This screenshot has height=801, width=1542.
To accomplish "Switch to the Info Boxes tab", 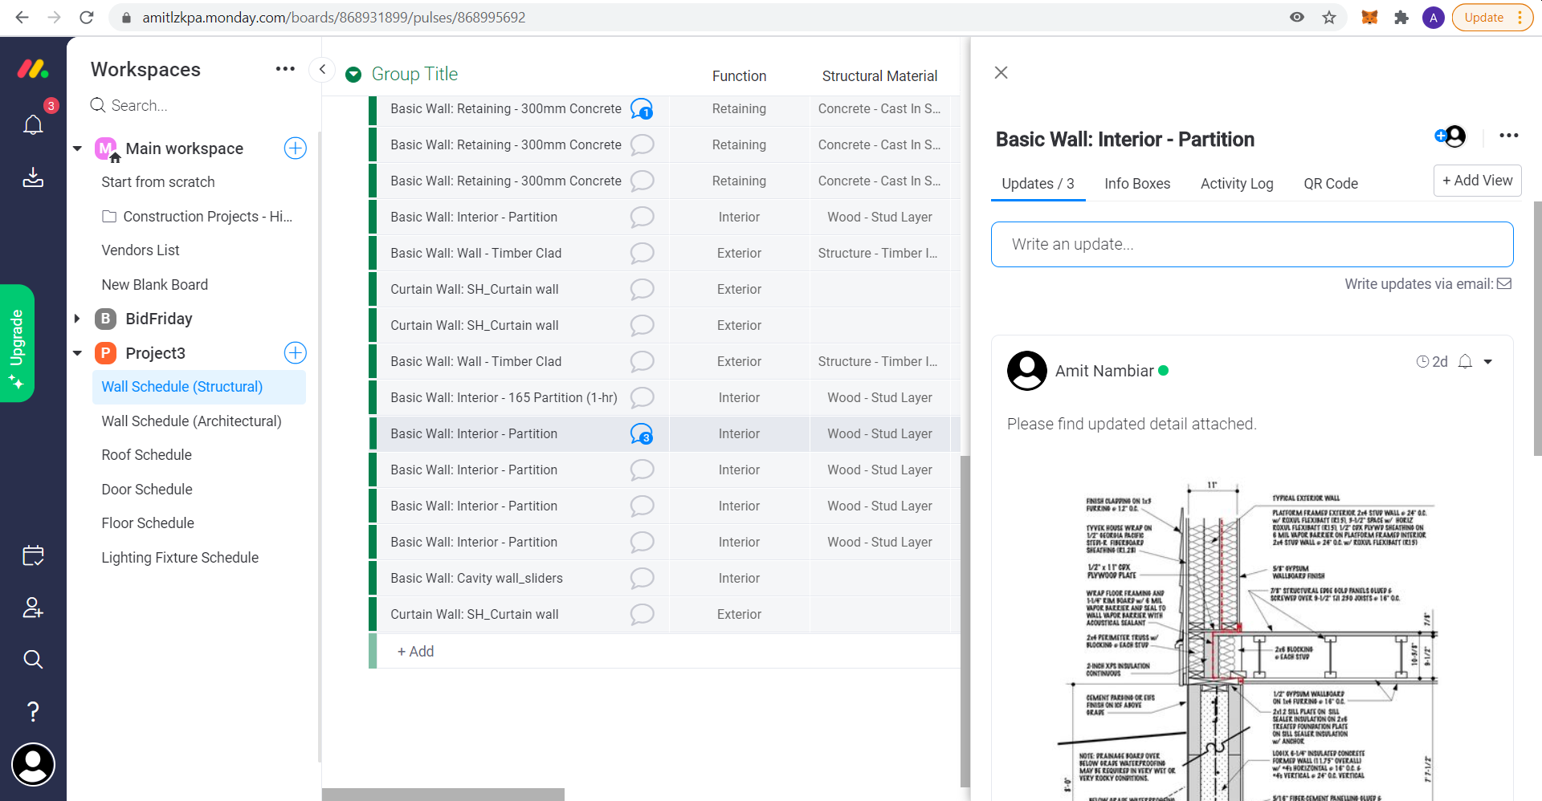I will (x=1137, y=184).
